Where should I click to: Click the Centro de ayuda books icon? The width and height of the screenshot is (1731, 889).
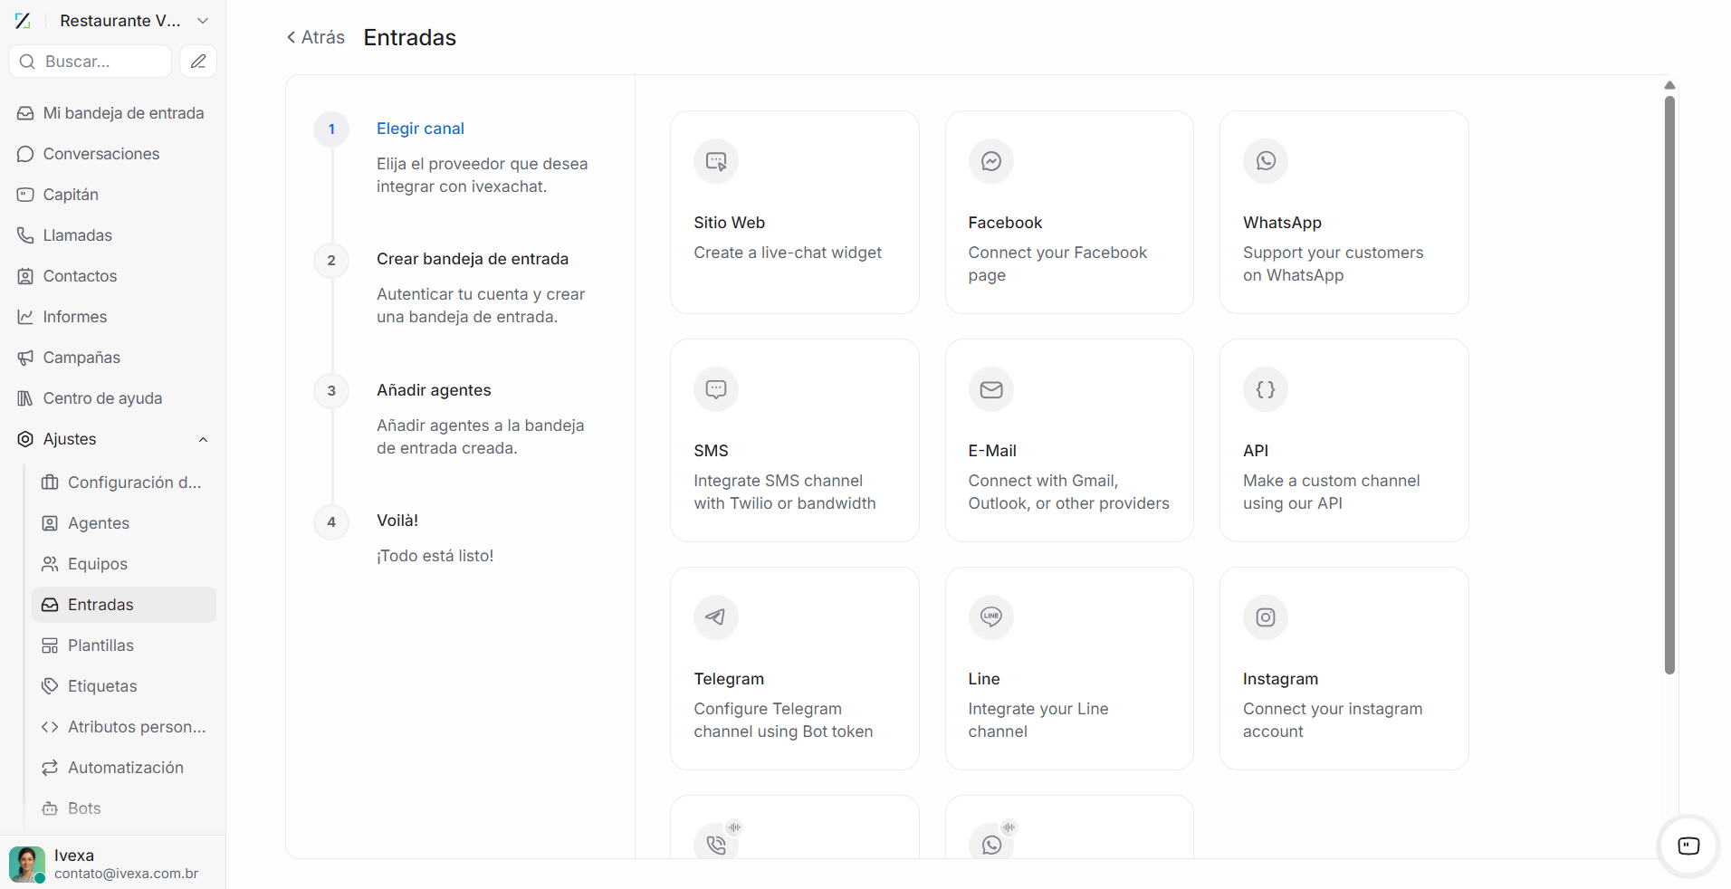(25, 398)
